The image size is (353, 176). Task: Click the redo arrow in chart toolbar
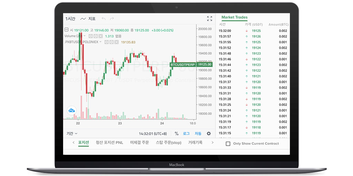point(112,19)
